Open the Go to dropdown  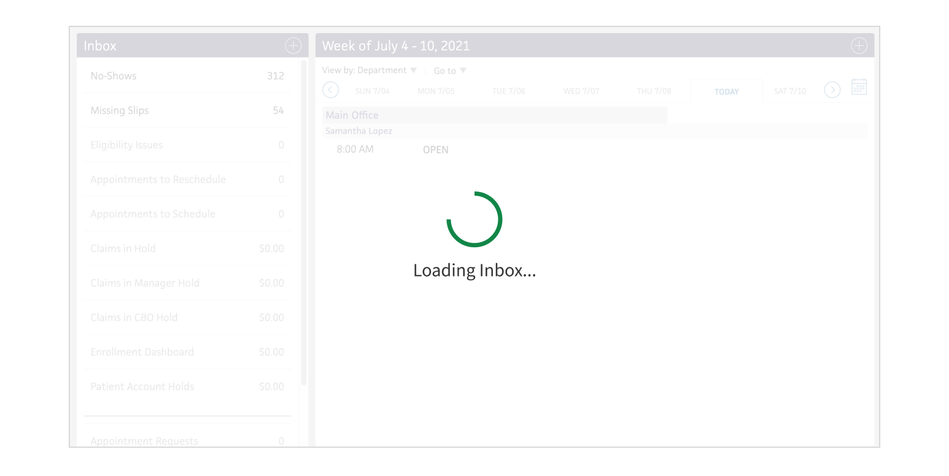(x=451, y=71)
